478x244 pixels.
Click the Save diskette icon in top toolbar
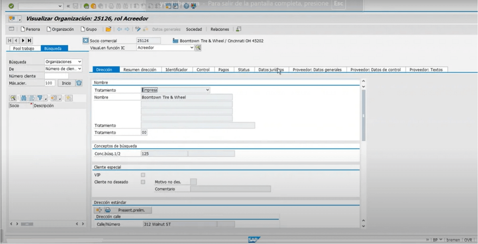(x=75, y=6)
